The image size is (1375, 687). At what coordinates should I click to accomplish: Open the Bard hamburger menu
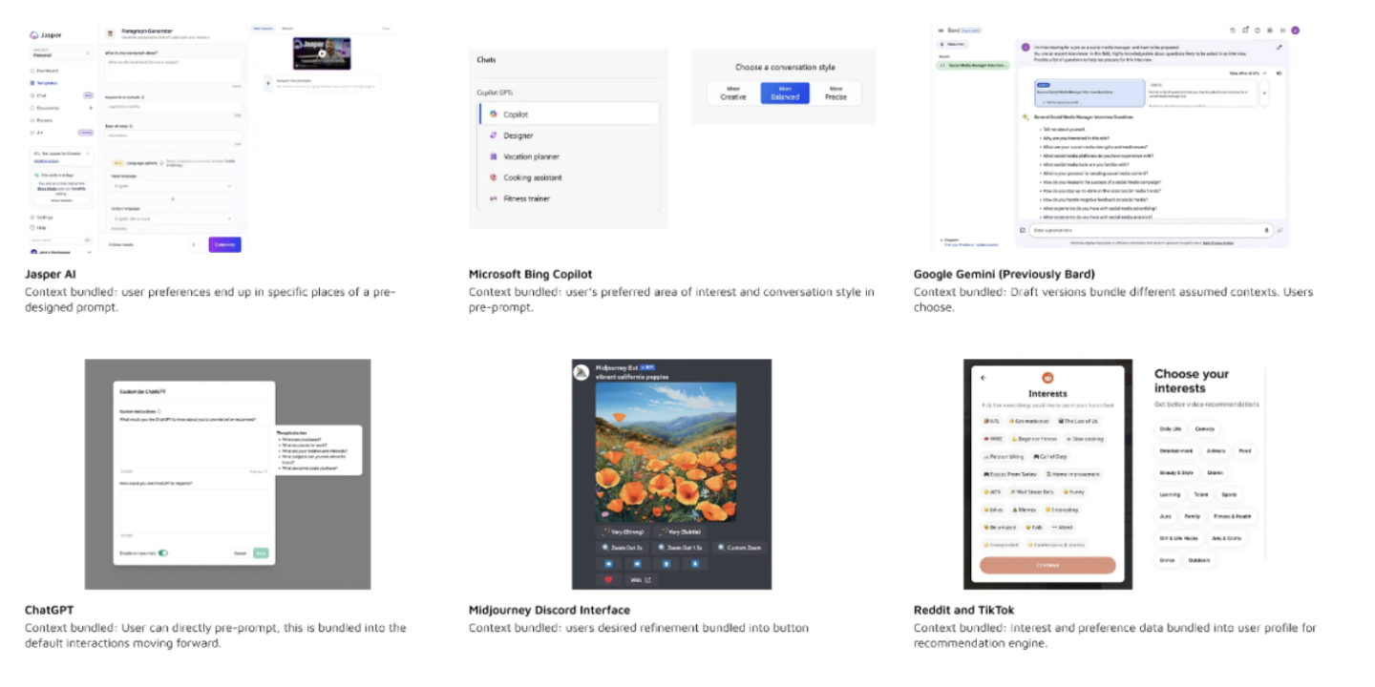(939, 31)
